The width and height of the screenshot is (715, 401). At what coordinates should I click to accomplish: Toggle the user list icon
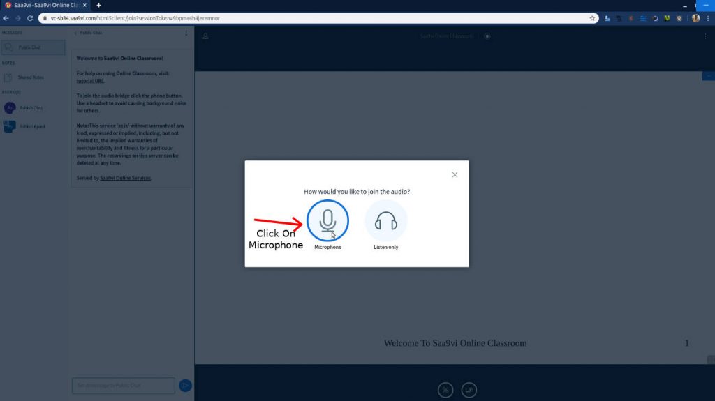[205, 36]
